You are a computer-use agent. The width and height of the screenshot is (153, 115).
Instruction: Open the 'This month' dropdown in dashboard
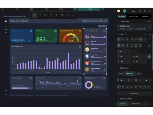102,26
